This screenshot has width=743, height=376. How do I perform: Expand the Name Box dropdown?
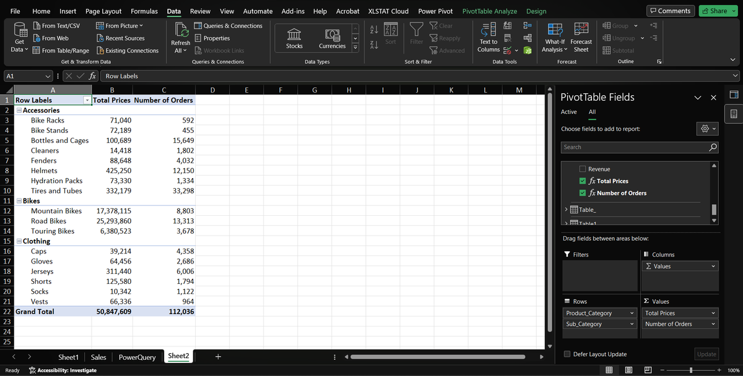click(x=48, y=76)
